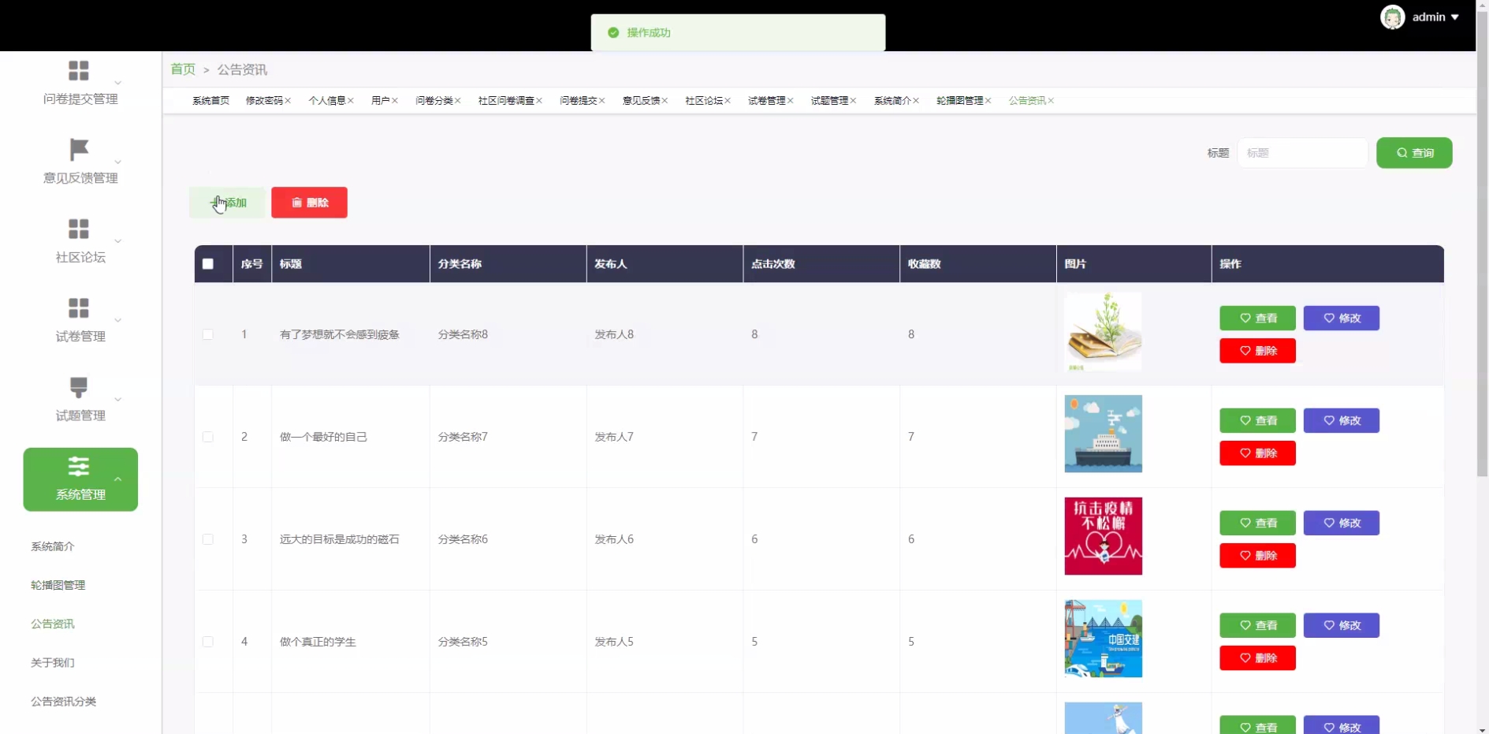Click 删除 for row 2 做一个最好的自己
Image resolution: width=1489 pixels, height=734 pixels.
pos(1257,453)
